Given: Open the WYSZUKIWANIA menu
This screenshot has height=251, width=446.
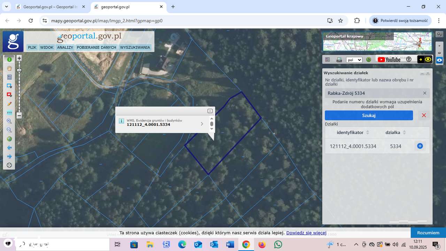Looking at the screenshot, I should point(135,47).
